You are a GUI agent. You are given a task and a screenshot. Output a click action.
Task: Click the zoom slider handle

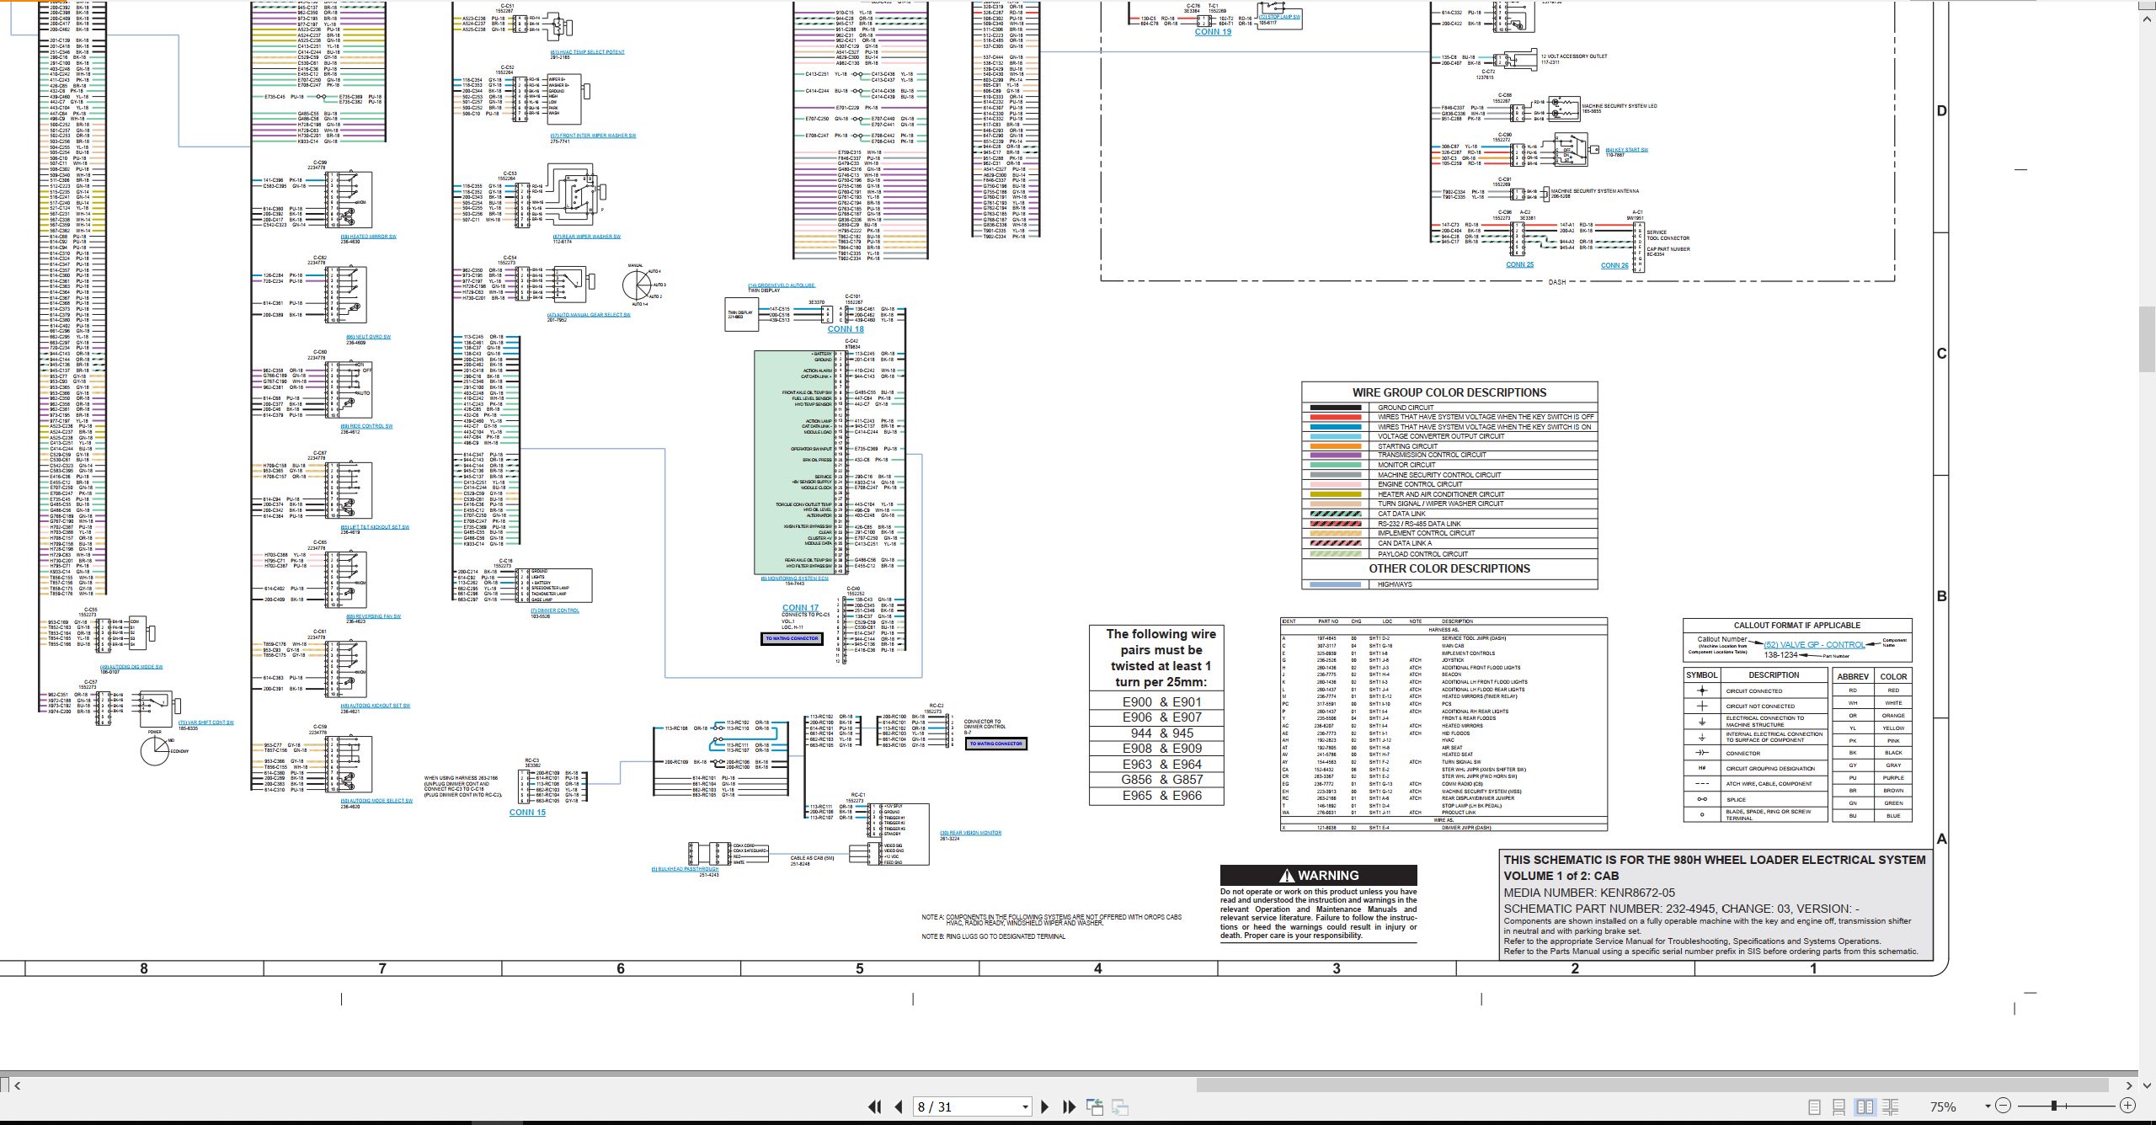[x=2054, y=1106]
